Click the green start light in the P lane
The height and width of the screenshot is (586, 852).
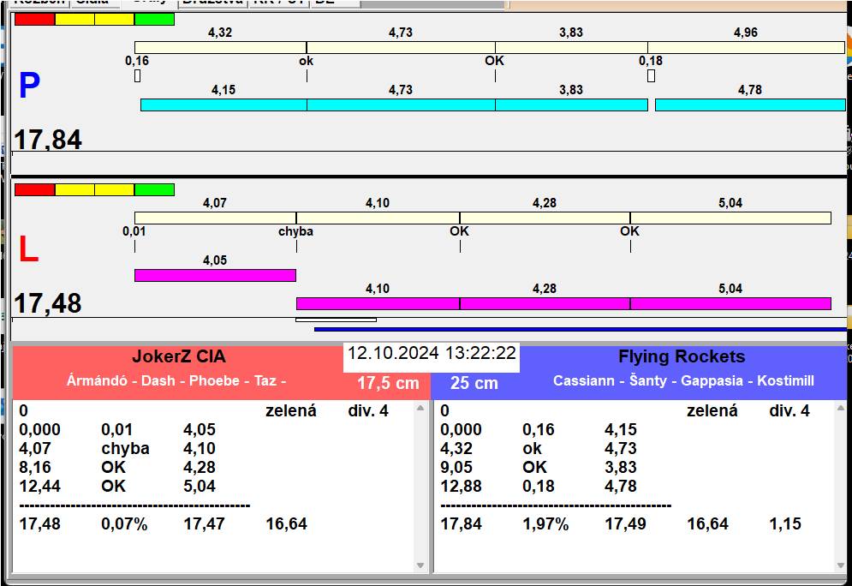[x=154, y=19]
